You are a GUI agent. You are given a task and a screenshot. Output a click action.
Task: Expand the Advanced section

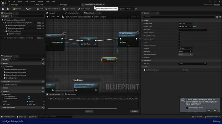(142, 58)
